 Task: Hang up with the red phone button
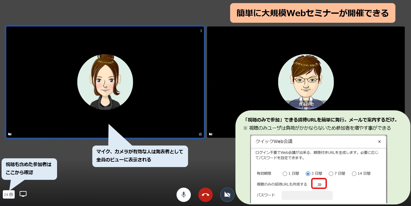tap(205, 195)
